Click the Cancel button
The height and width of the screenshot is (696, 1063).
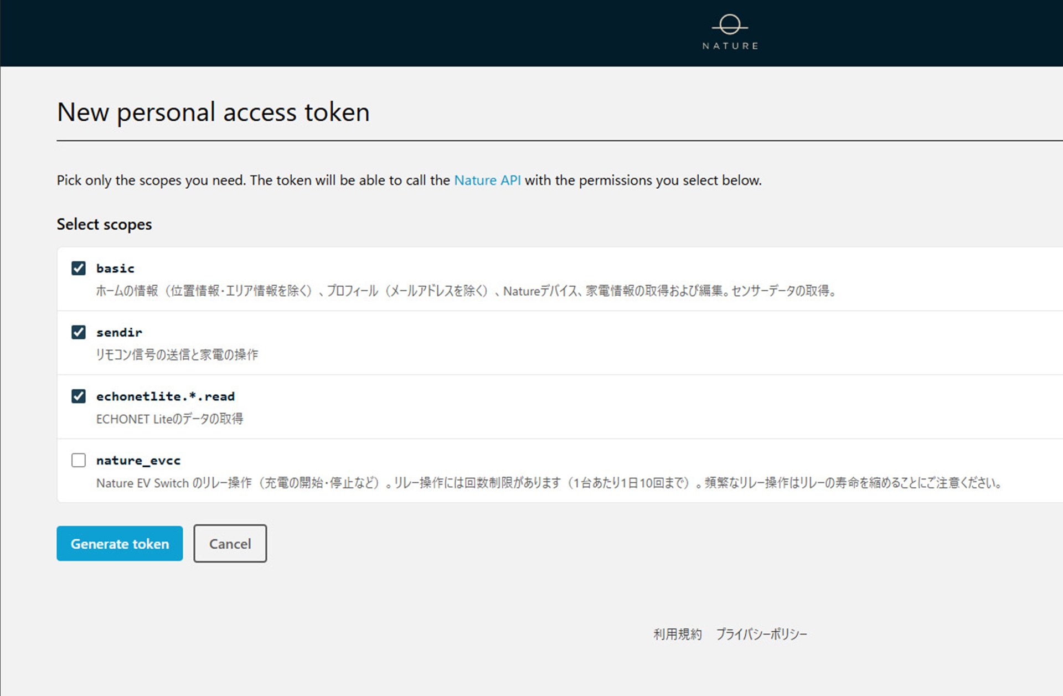click(230, 544)
